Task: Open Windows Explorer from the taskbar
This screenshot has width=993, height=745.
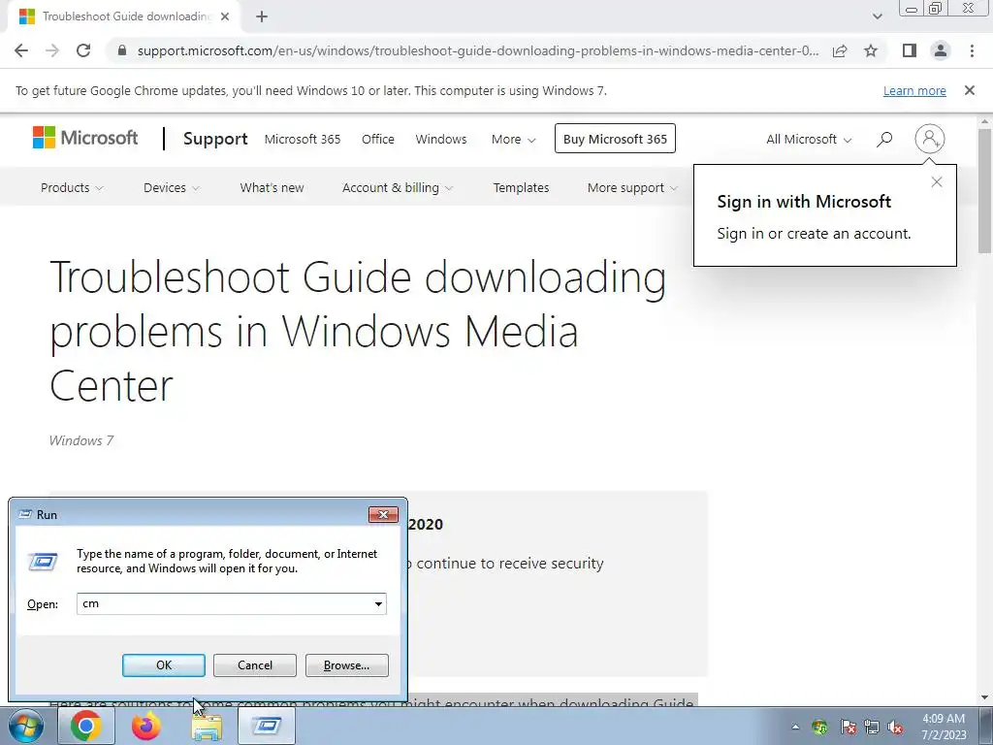Action: point(207,726)
